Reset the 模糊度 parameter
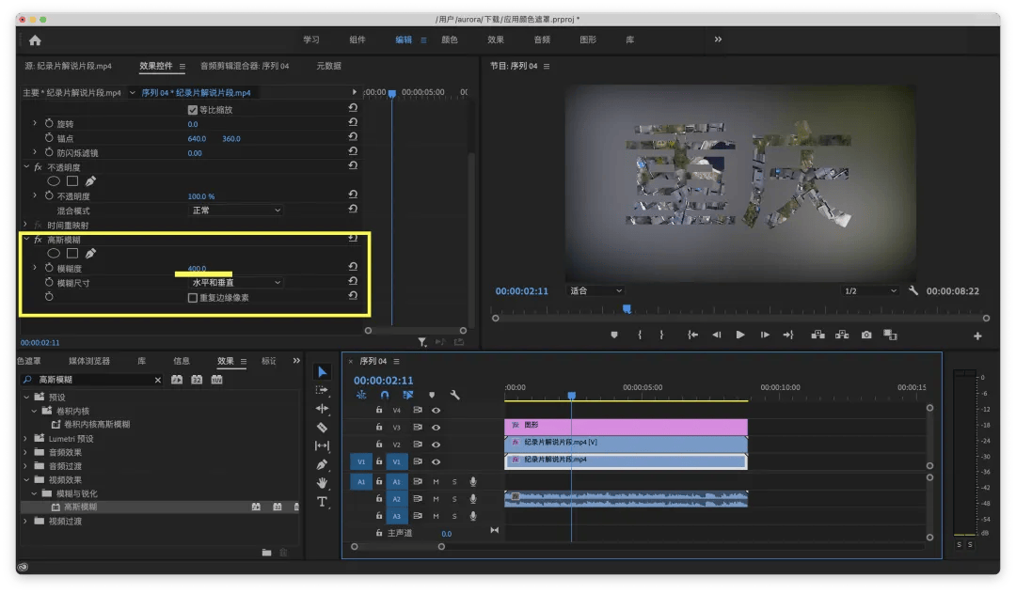Image resolution: width=1016 pixels, height=593 pixels. pos(353,267)
